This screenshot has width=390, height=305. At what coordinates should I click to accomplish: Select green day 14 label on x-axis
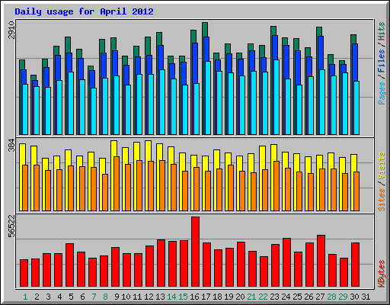tap(171, 297)
